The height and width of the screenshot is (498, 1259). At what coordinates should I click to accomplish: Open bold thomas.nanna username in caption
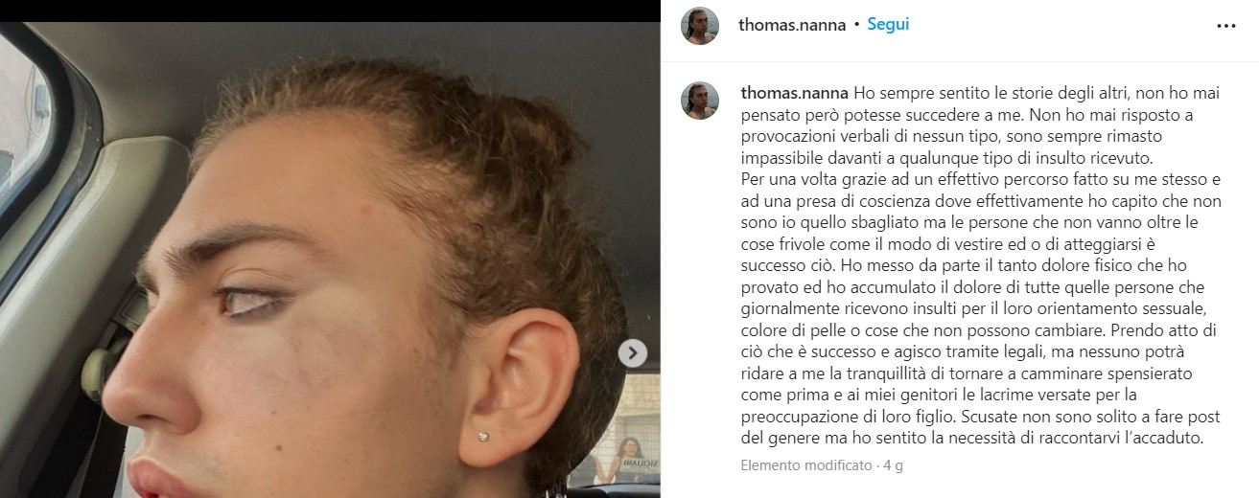click(x=795, y=94)
